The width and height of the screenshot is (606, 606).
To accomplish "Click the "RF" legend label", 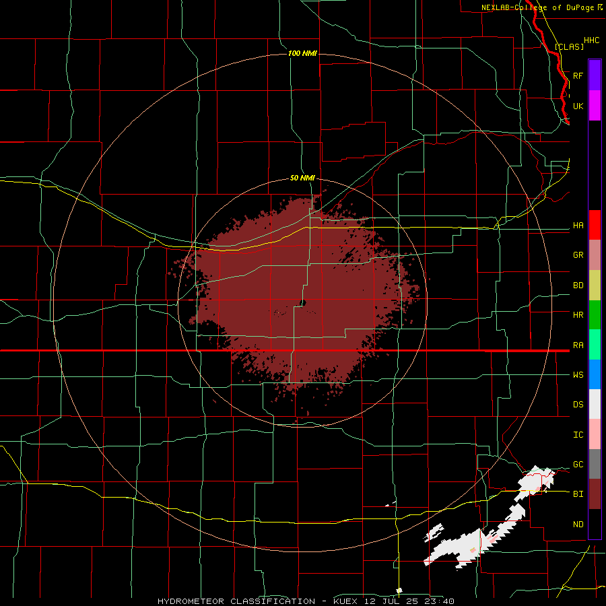I will 578,75.
